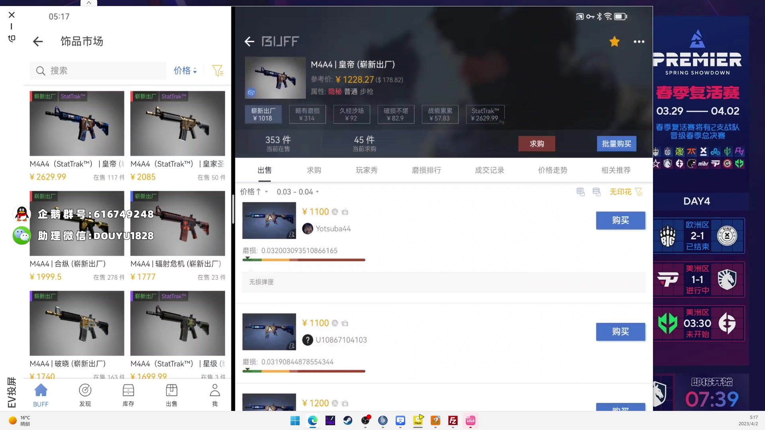Click the red 求购 button

pos(537,144)
